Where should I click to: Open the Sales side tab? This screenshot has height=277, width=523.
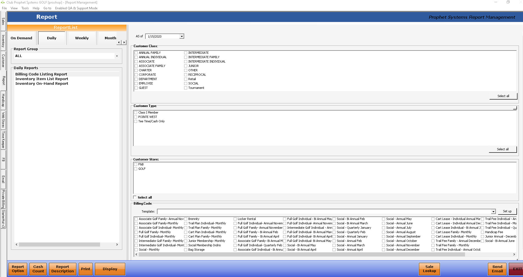point(3,21)
